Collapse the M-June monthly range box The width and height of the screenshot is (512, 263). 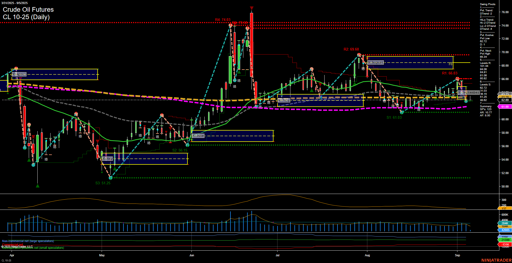coord(198,136)
